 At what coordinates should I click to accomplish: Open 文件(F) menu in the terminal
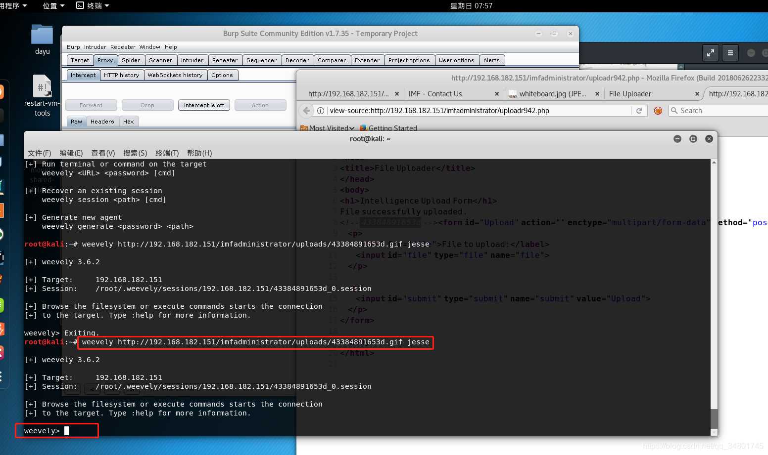[x=39, y=153]
